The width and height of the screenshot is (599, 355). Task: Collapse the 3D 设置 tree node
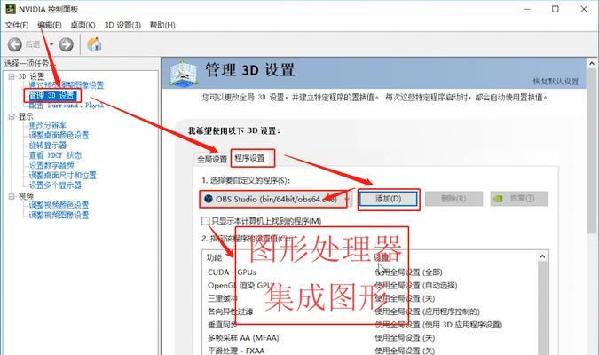12,76
